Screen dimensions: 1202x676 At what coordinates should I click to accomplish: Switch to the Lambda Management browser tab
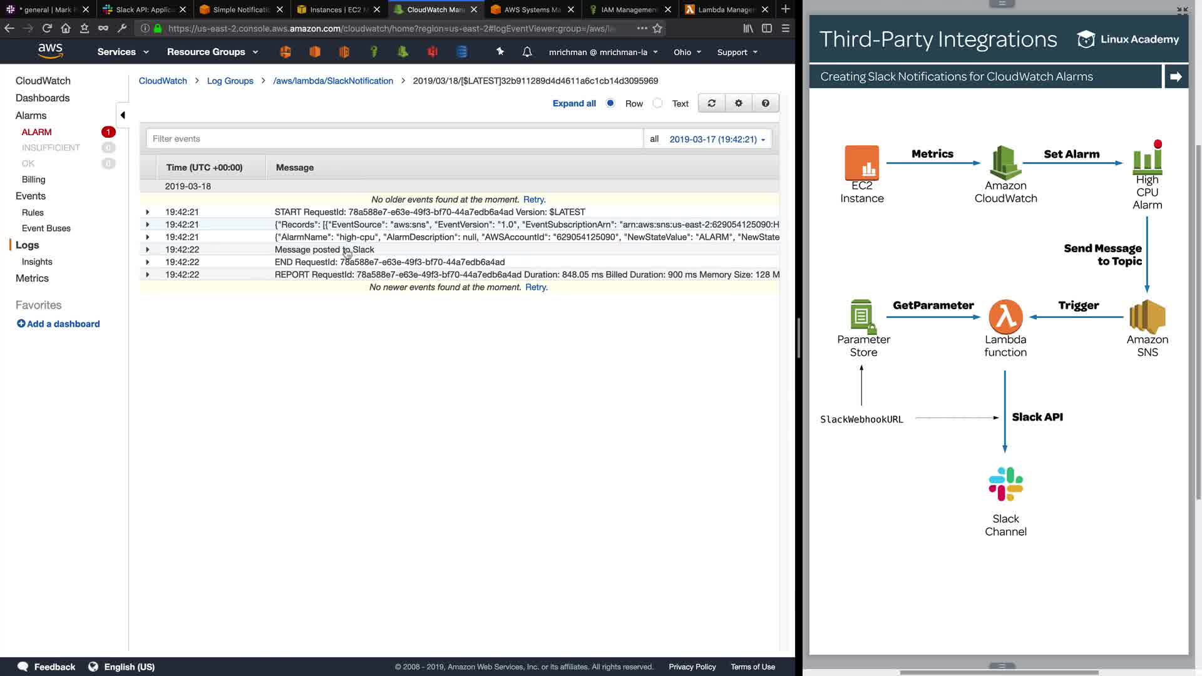click(726, 9)
